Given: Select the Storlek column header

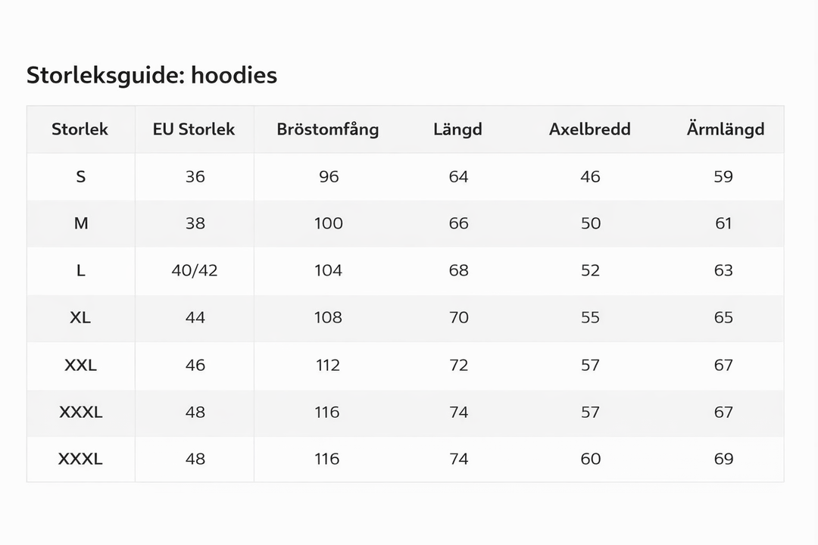Looking at the screenshot, I should click(80, 129).
